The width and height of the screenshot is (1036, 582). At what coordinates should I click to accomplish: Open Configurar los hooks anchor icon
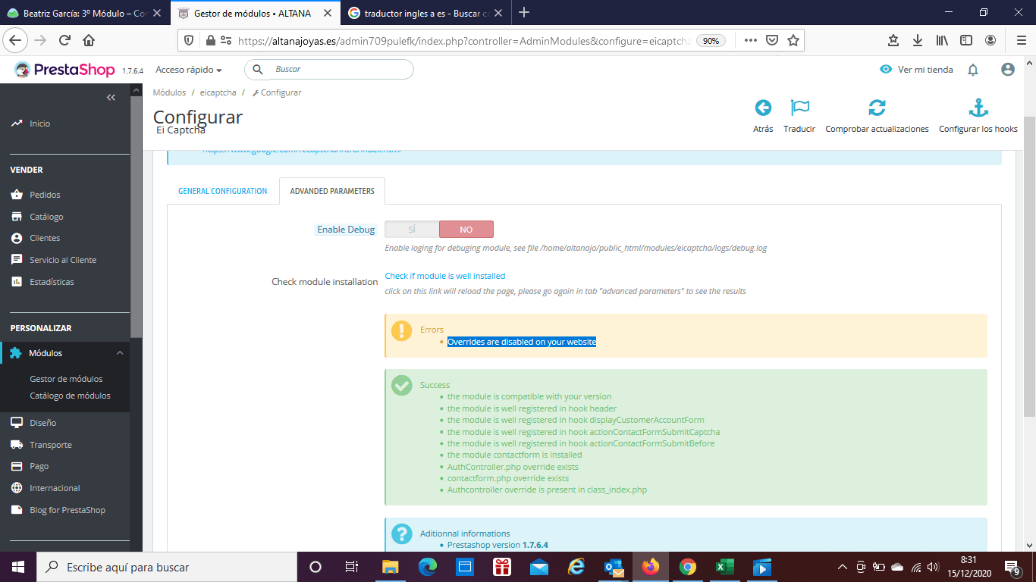click(x=978, y=108)
